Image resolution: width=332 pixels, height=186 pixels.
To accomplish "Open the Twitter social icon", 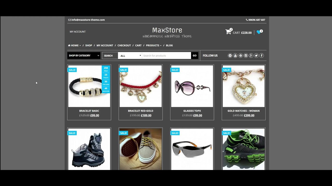I will click(x=256, y=56).
